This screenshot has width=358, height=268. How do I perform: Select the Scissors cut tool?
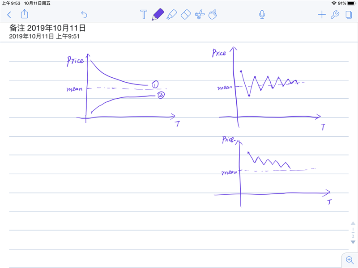200,15
